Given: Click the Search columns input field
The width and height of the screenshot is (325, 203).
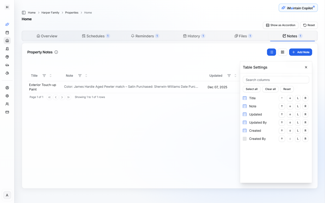Looking at the screenshot, I should click(276, 80).
